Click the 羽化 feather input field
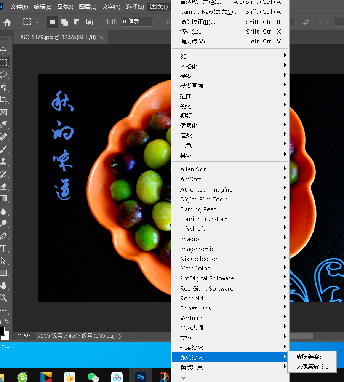 coord(136,22)
